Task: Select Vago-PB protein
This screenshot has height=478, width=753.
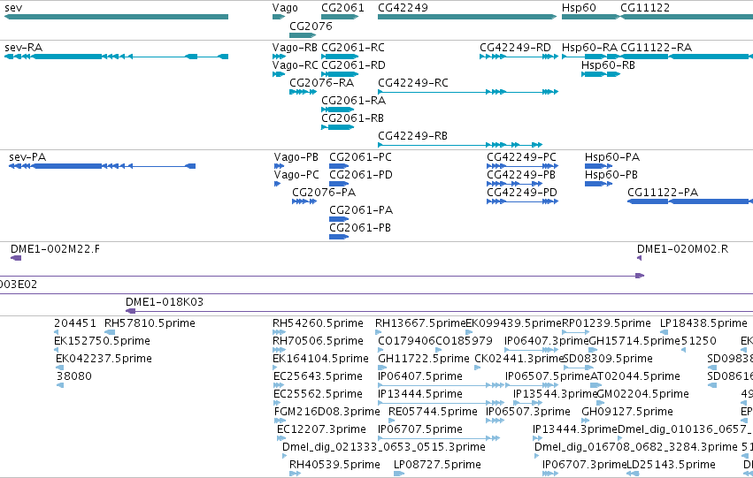Action: (x=279, y=166)
